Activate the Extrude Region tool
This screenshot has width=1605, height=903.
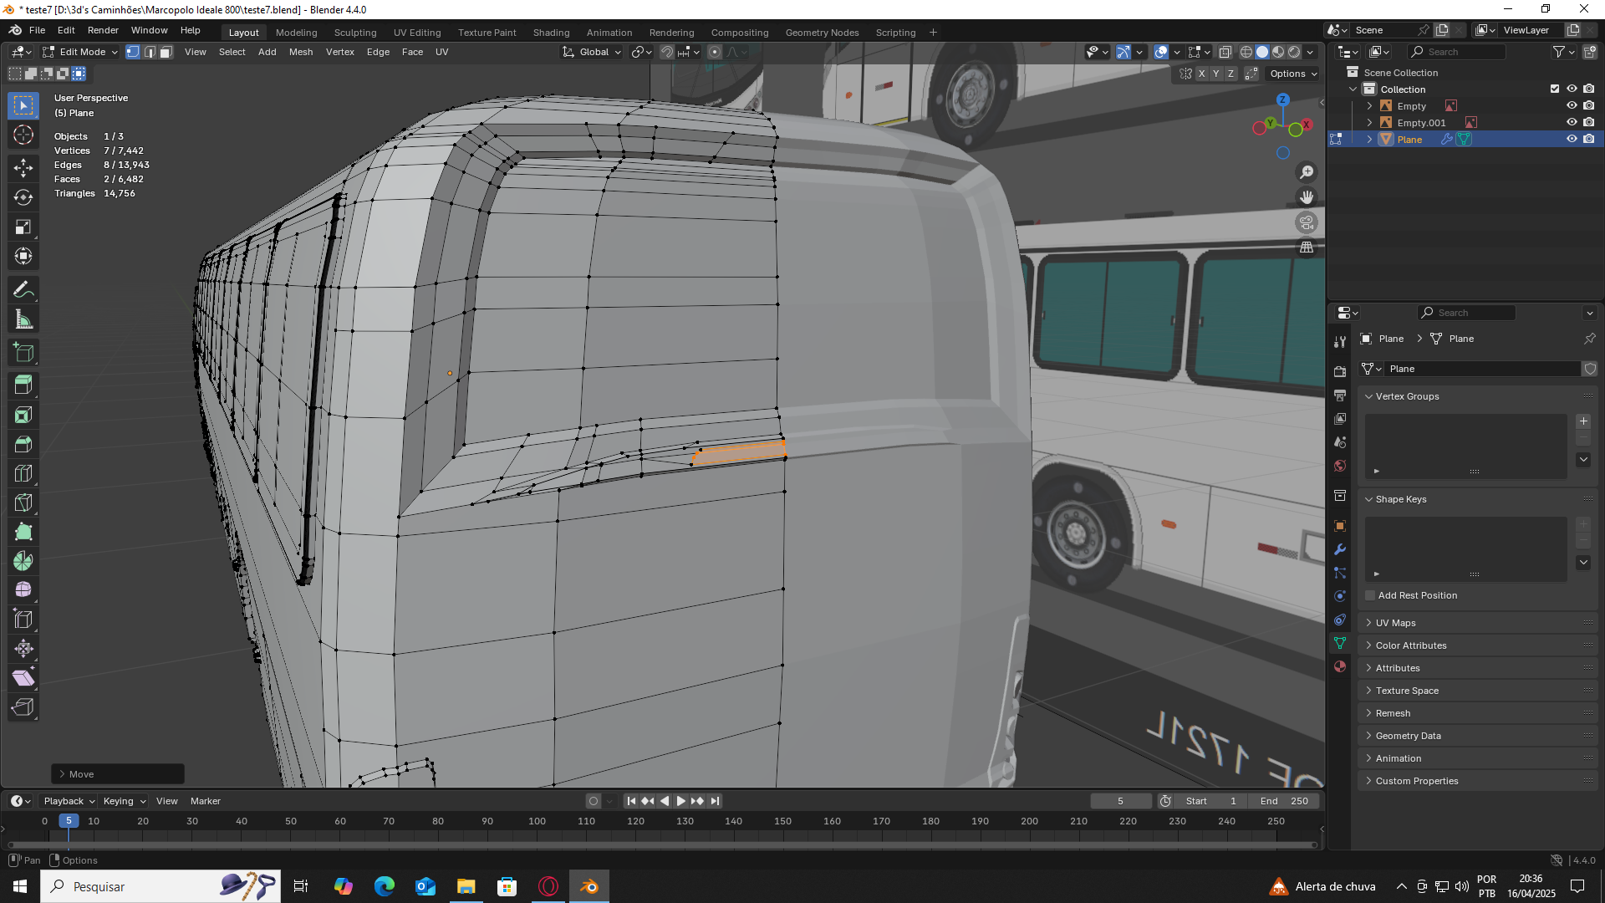click(x=23, y=385)
